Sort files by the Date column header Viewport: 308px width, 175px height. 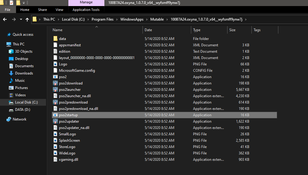148,30
